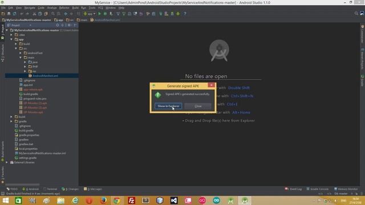Collapse the main folder arrow

tap(21, 58)
